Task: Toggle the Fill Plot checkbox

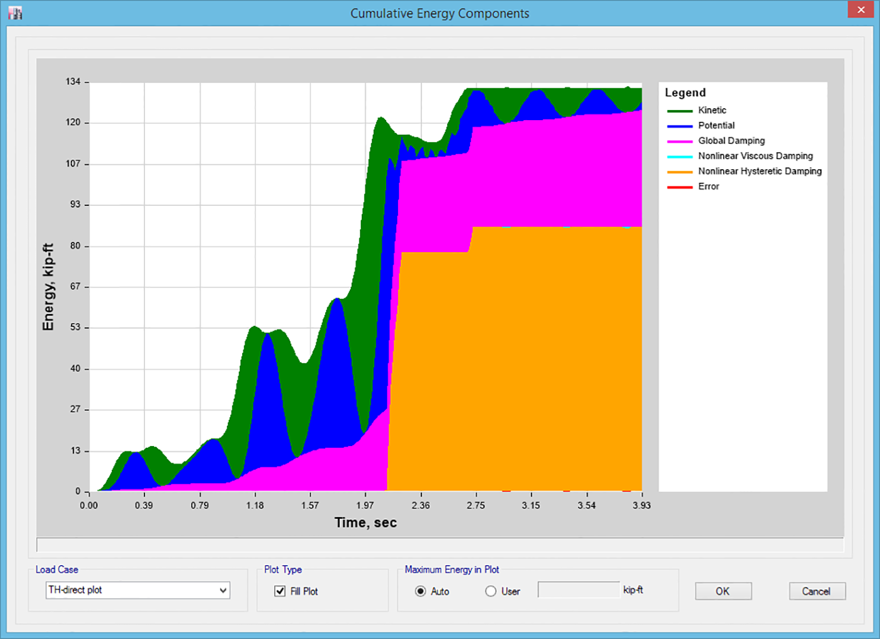Action: pos(280,590)
